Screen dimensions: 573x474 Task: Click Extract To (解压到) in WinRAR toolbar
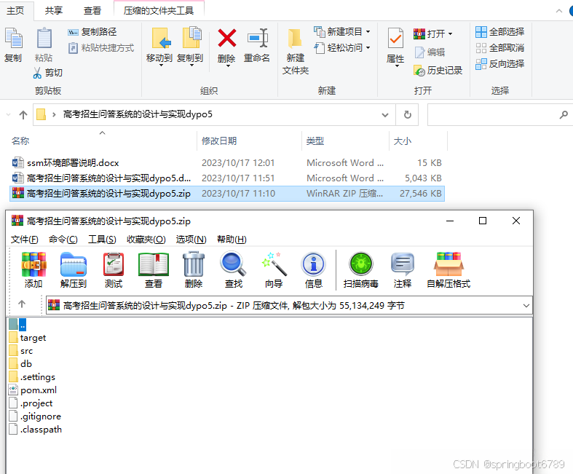[x=73, y=269]
